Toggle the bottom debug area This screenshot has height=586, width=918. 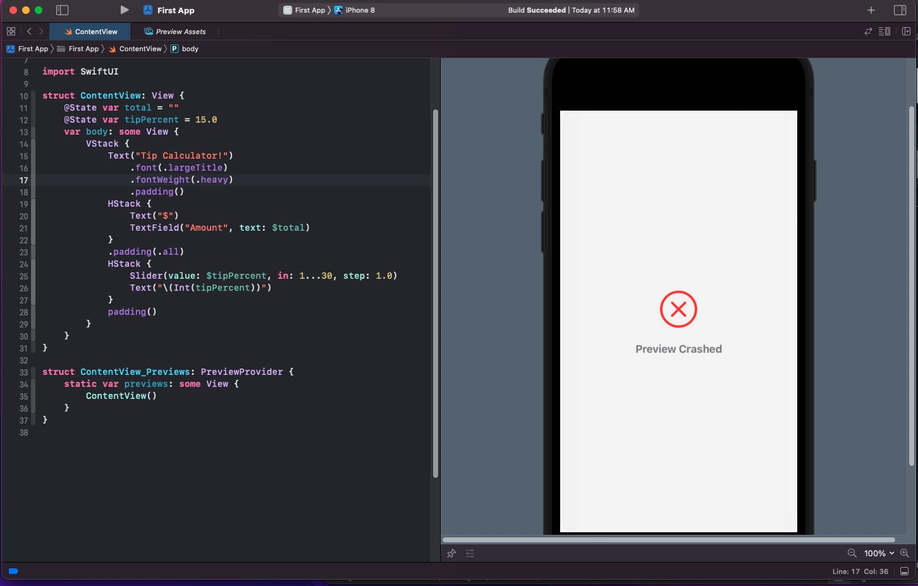coord(904,571)
